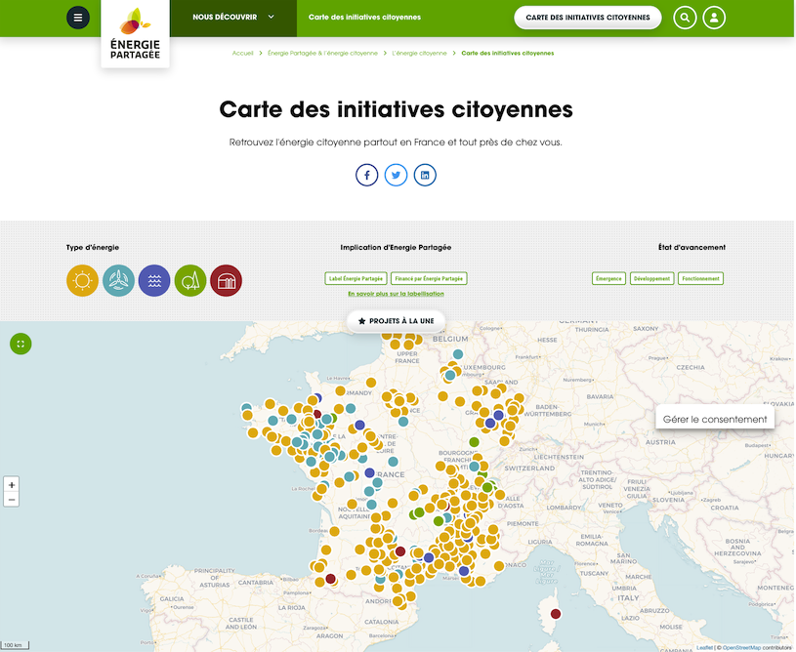This screenshot has width=796, height=652.
Task: Share the page on Facebook
Action: click(366, 175)
